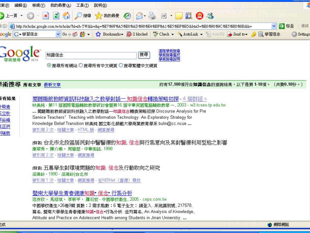This screenshot has width=310, height=233.
Task: Click the 2 blocked popup blocker icon
Action: (x=137, y=34)
